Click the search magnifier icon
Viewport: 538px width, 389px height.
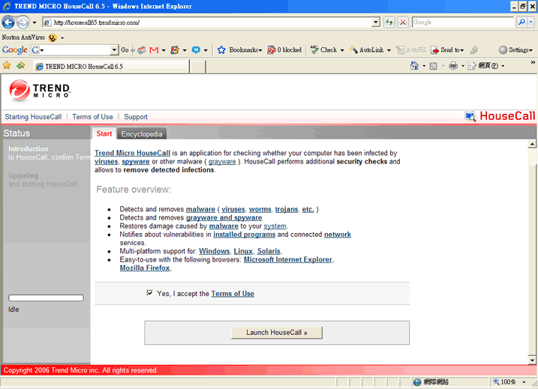521,22
